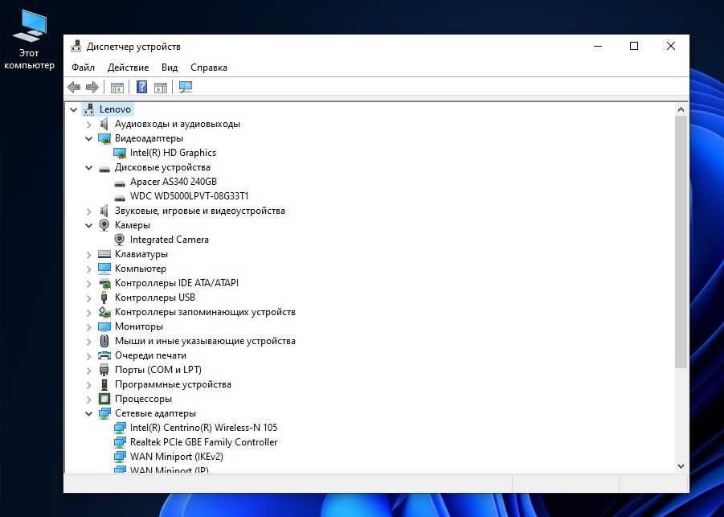This screenshot has width=724, height=517.
Task: Click the monitor icon beside Компьютер
Action: click(x=104, y=269)
